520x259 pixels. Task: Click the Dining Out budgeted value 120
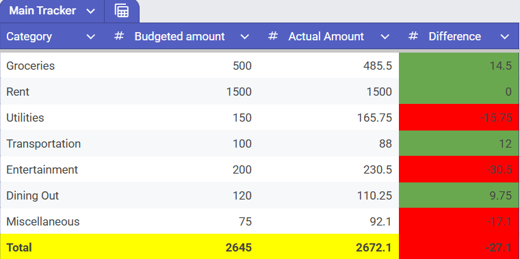[242, 195]
